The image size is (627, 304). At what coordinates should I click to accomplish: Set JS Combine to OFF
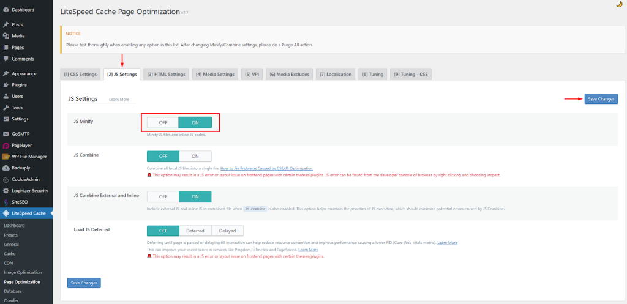[163, 156]
